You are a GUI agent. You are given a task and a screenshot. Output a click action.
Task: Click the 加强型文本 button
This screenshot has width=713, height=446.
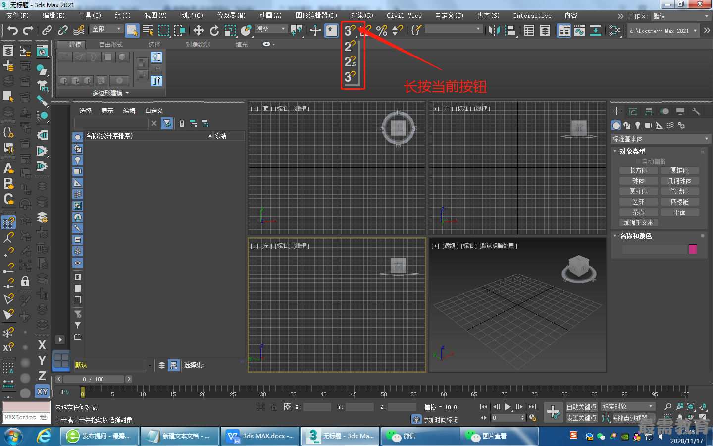pyautogui.click(x=638, y=223)
